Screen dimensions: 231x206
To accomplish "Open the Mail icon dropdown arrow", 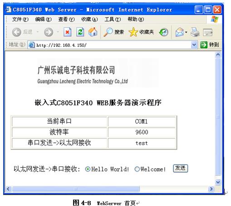I will click(186, 32).
